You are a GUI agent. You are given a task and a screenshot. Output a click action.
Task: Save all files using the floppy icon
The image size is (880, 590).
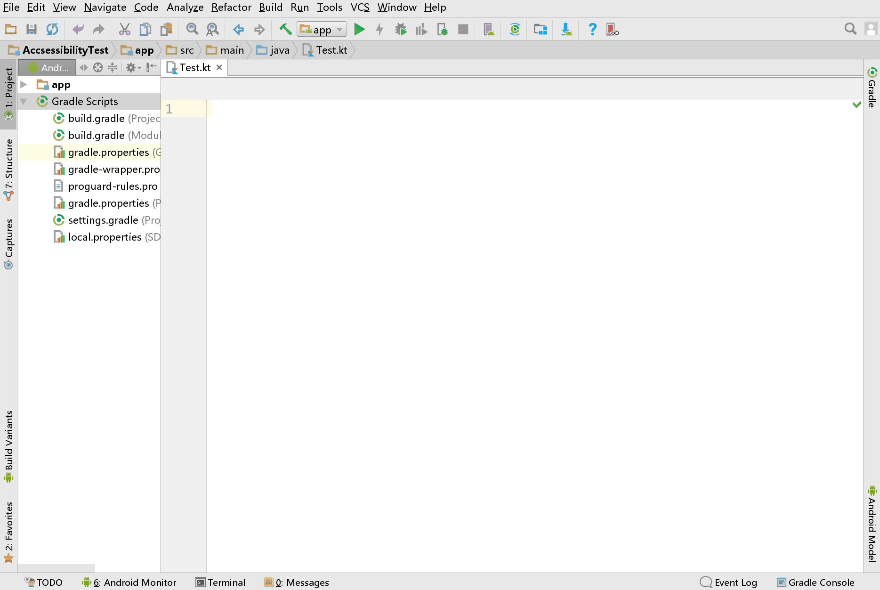pyautogui.click(x=32, y=30)
